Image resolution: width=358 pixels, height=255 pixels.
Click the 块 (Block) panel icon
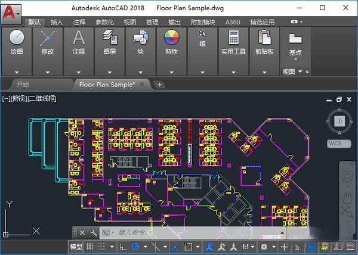[140, 38]
